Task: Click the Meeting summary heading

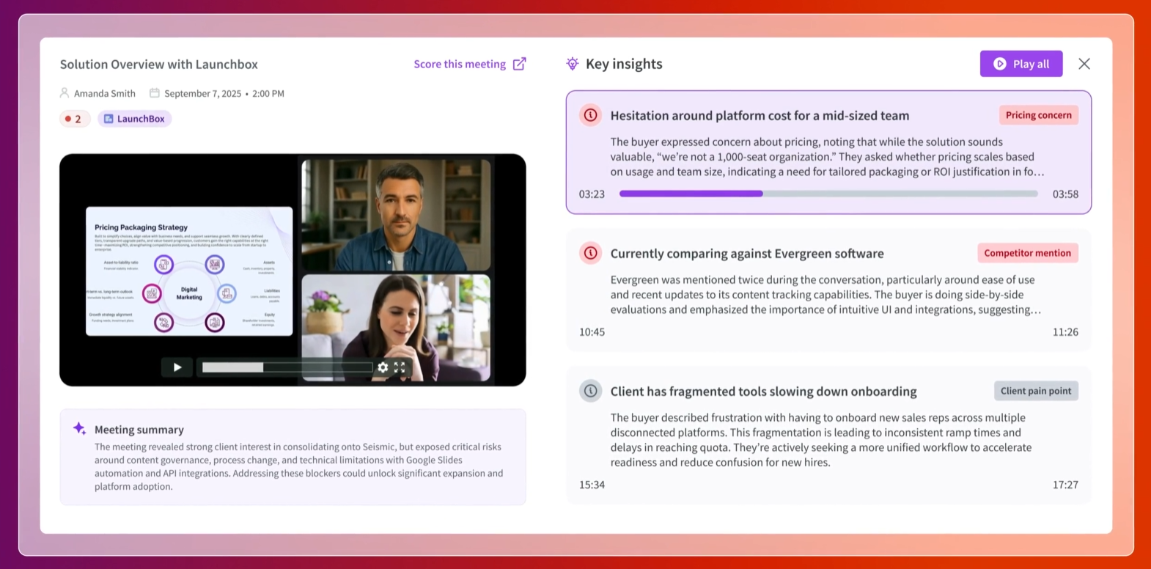Action: click(139, 430)
